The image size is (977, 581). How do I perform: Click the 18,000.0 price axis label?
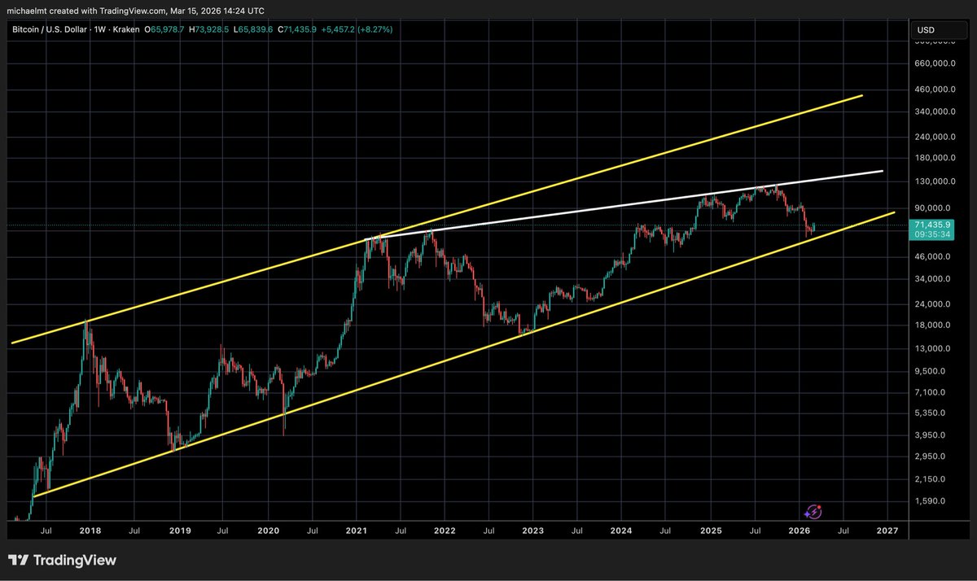933,325
